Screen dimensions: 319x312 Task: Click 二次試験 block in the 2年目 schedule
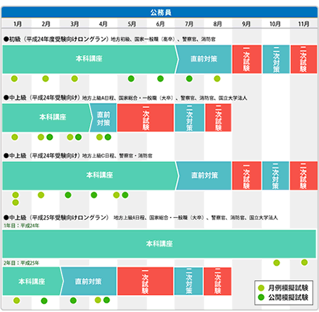pyautogui.click(x=218, y=281)
